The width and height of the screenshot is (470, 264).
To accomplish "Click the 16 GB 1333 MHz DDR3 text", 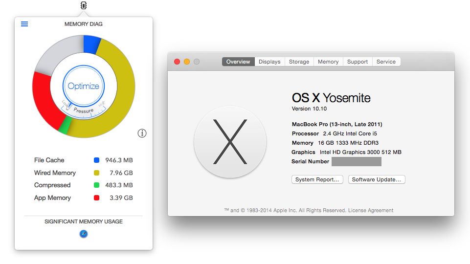I will point(348,143).
